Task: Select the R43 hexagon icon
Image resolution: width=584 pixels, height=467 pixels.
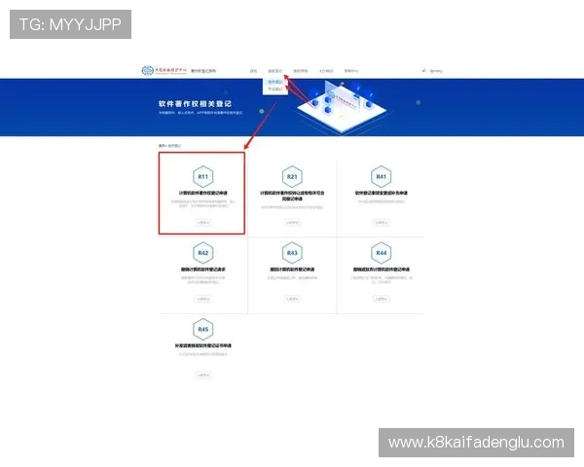Action: tap(292, 252)
